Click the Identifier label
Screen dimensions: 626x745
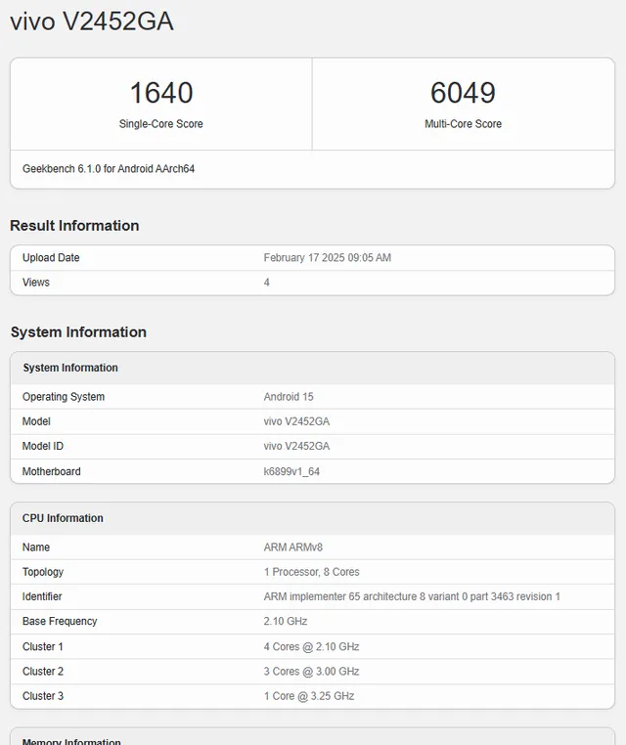click(x=42, y=596)
